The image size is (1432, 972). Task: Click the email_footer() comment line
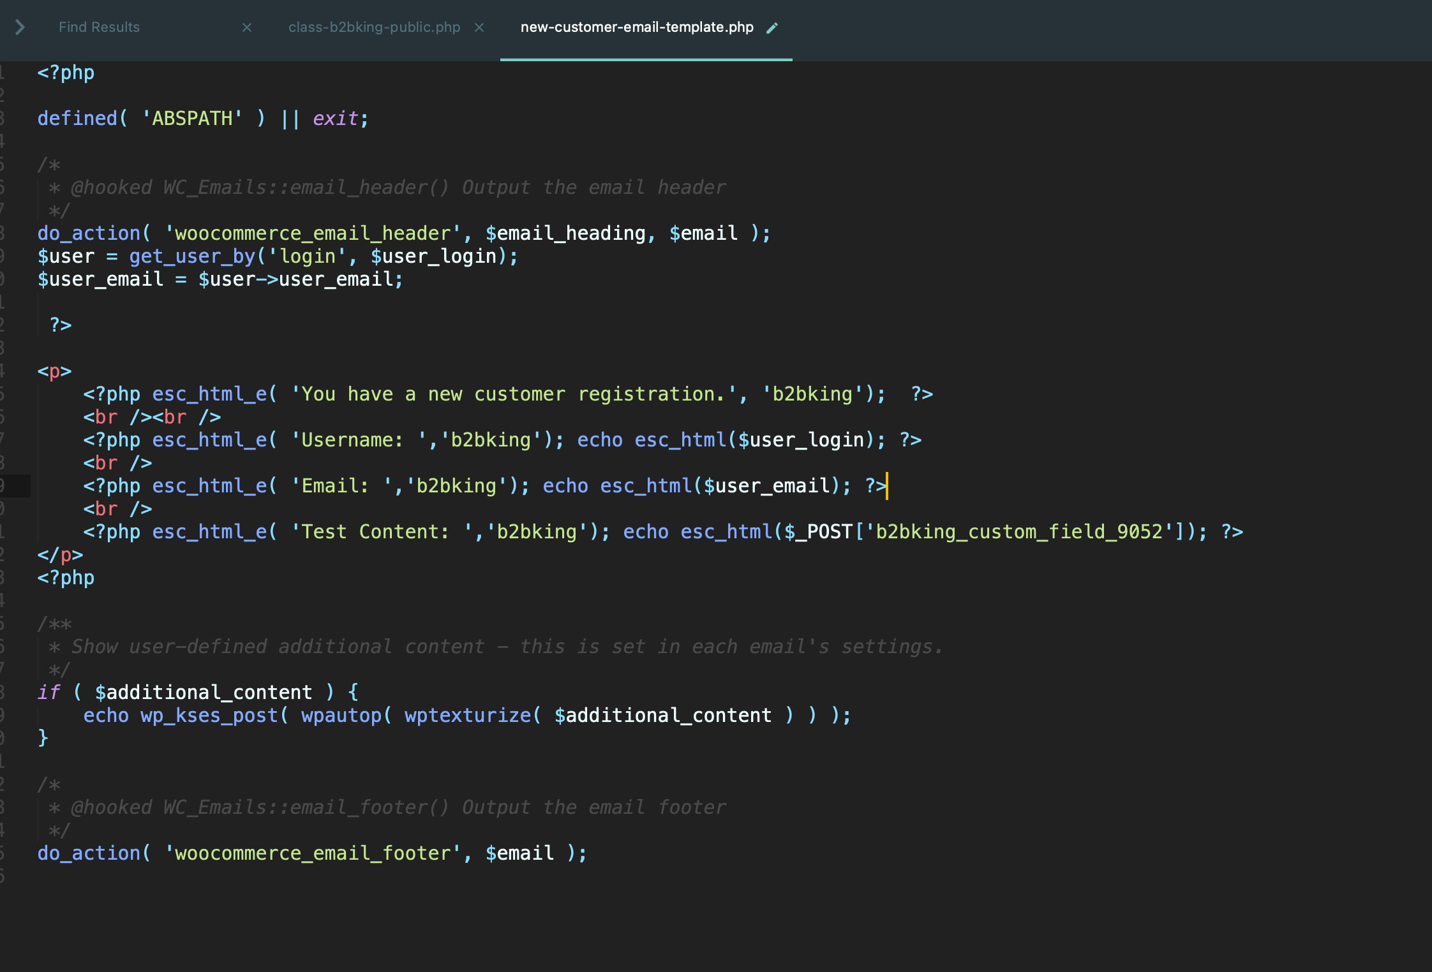point(387,807)
